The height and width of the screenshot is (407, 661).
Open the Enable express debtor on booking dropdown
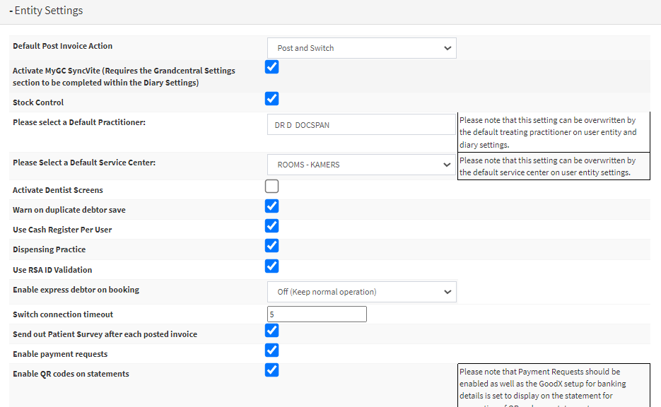361,292
